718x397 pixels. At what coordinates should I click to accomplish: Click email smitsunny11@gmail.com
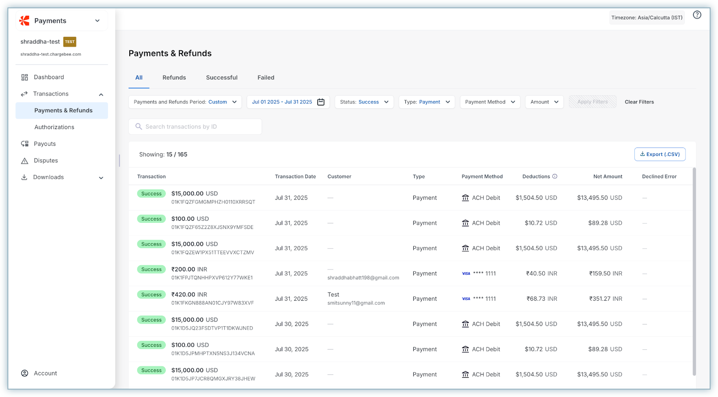[x=356, y=303]
